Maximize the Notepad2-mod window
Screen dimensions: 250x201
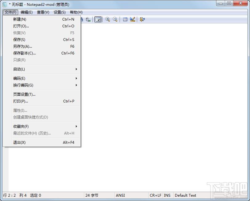point(229,3)
